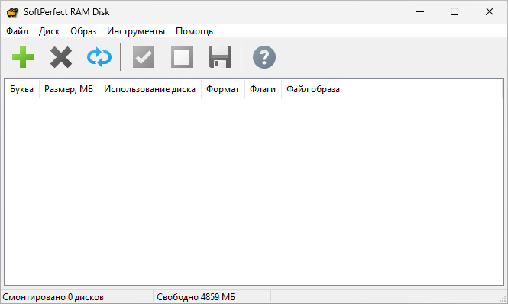Open the Инструменты menu
This screenshot has width=508, height=304.
[136, 31]
